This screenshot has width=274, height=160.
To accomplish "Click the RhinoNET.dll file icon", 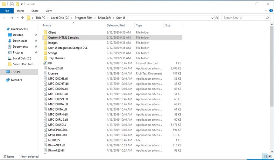I will [x=45, y=145].
